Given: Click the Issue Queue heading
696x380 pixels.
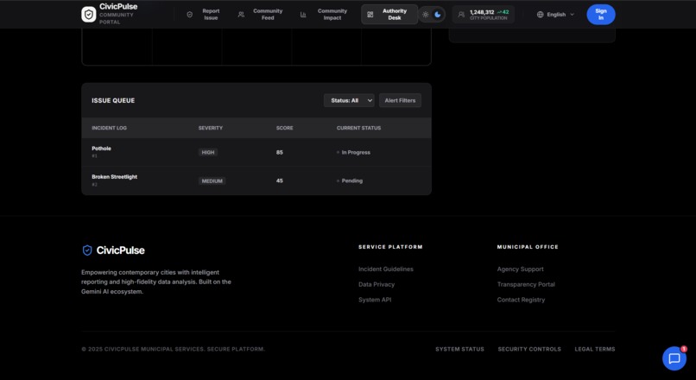Looking at the screenshot, I should point(113,100).
